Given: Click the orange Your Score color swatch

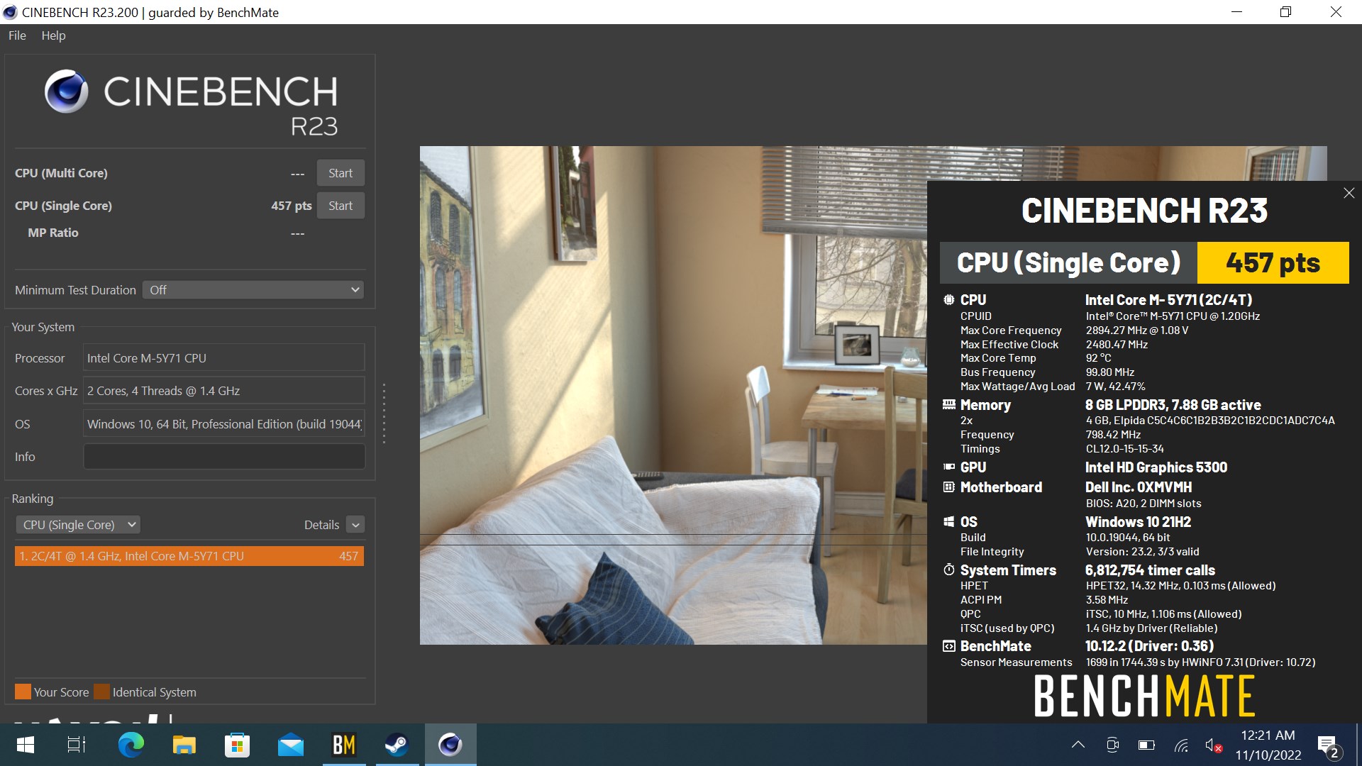Looking at the screenshot, I should click(23, 692).
